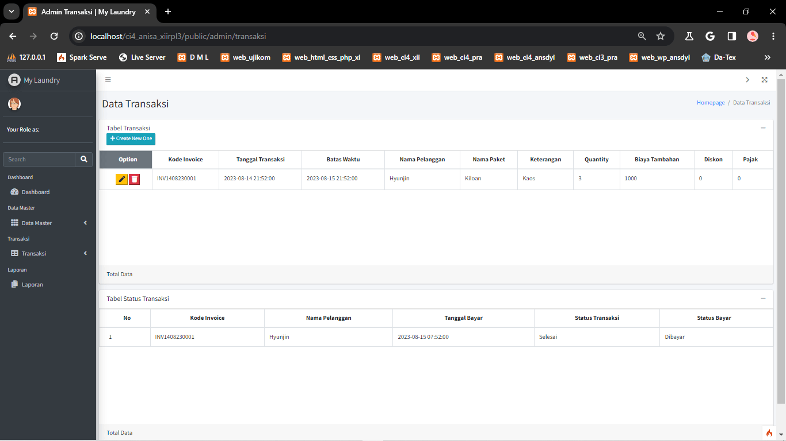
Task: Click the sidebar search magnifier button
Action: click(x=84, y=159)
